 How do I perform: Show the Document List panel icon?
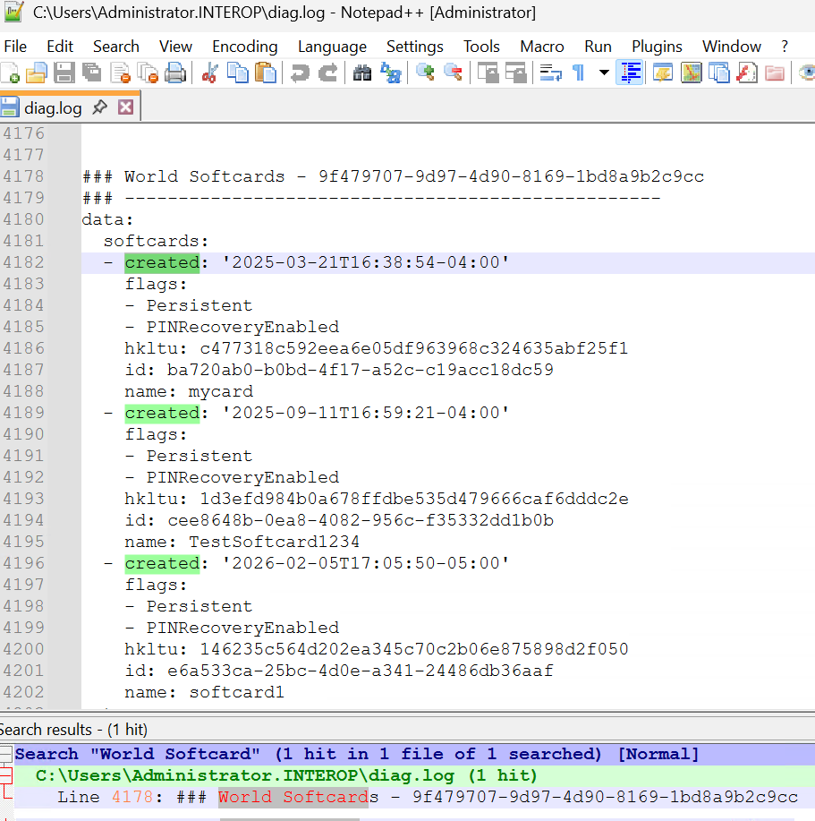719,73
